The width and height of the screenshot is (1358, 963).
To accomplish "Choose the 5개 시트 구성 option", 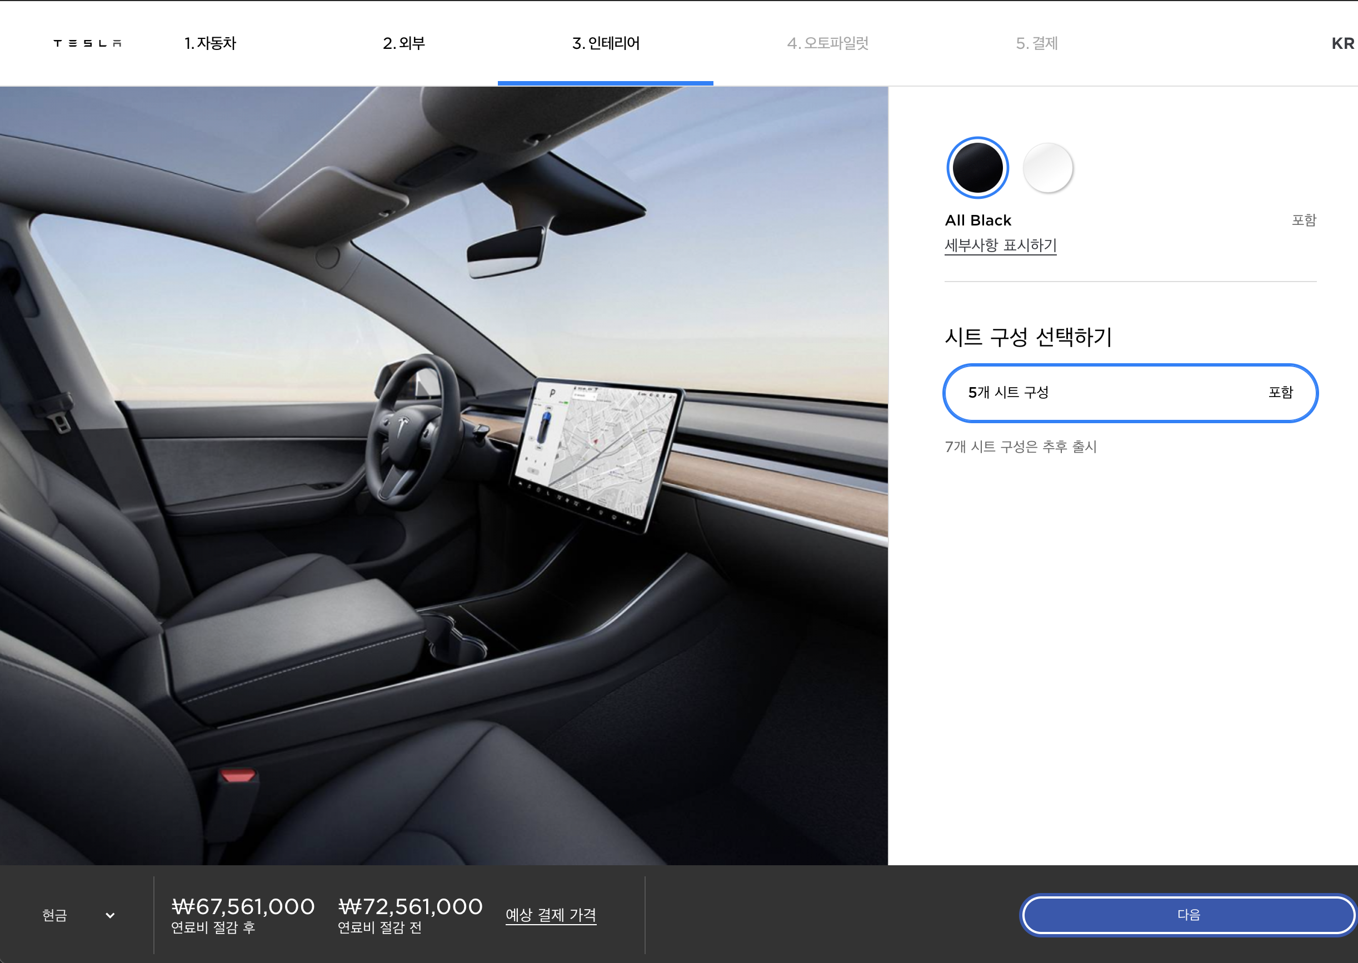I will click(1130, 393).
